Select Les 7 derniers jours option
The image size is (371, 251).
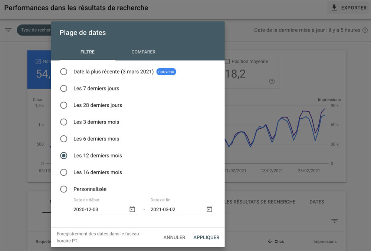coord(64,88)
